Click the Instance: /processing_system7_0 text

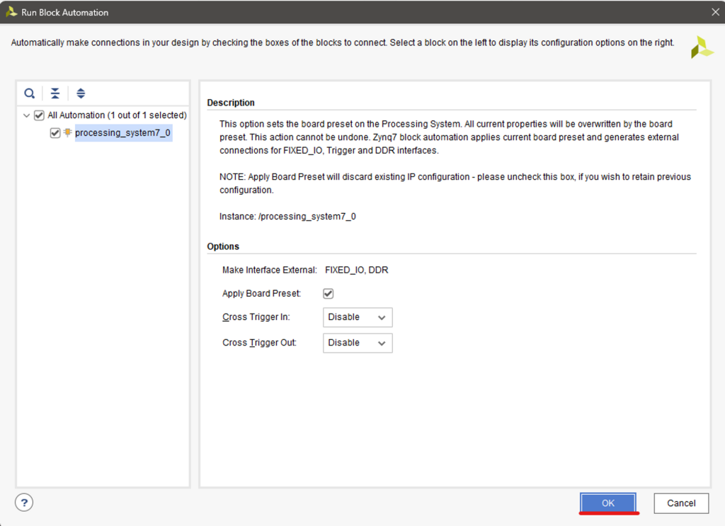click(287, 217)
